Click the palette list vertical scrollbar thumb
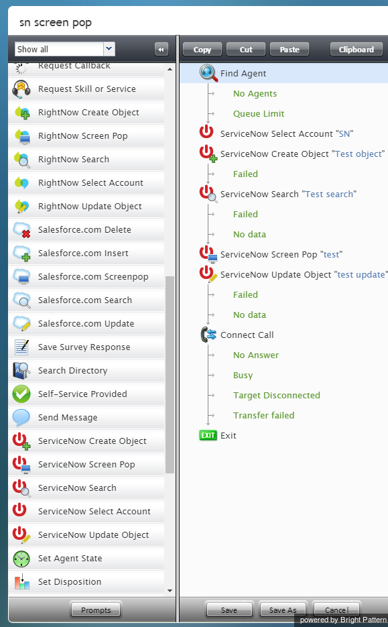 click(x=170, y=375)
